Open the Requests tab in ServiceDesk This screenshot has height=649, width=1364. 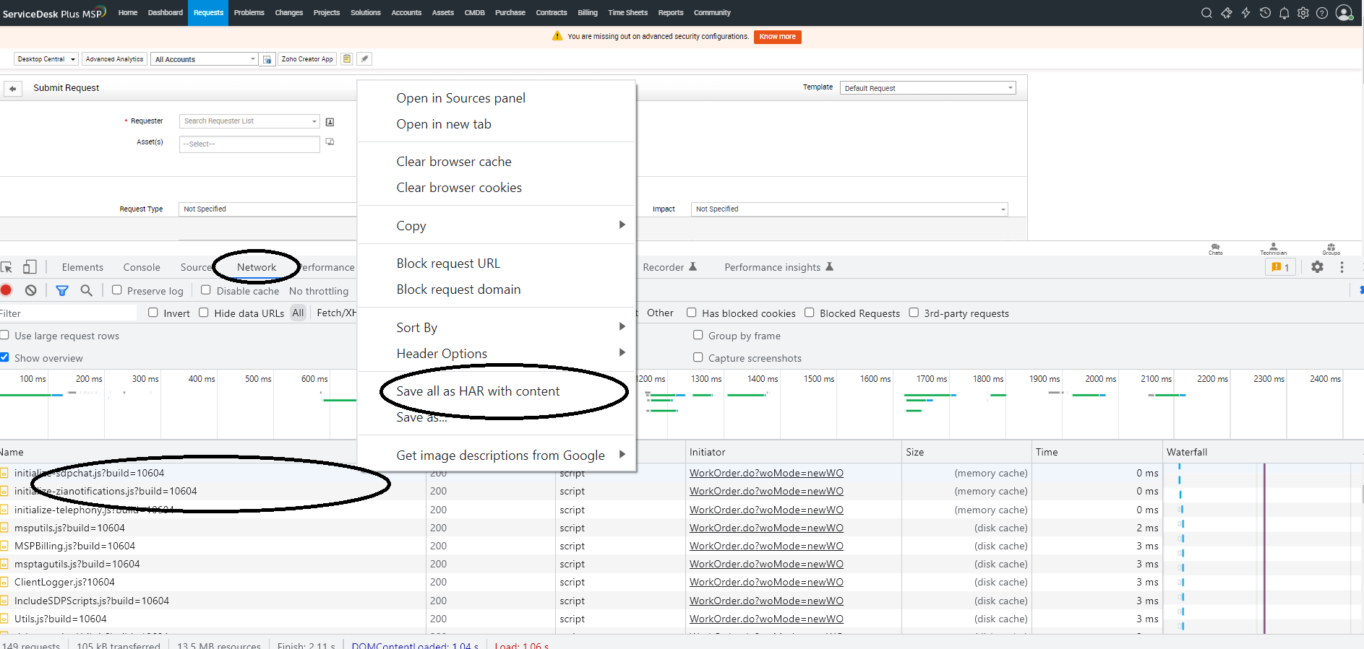208,13
